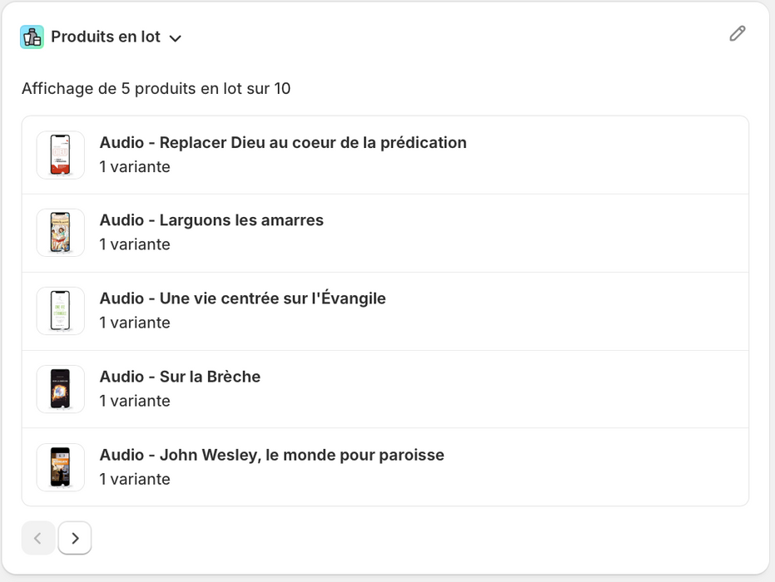Open "Audio - Larguons les amarres"

point(211,220)
